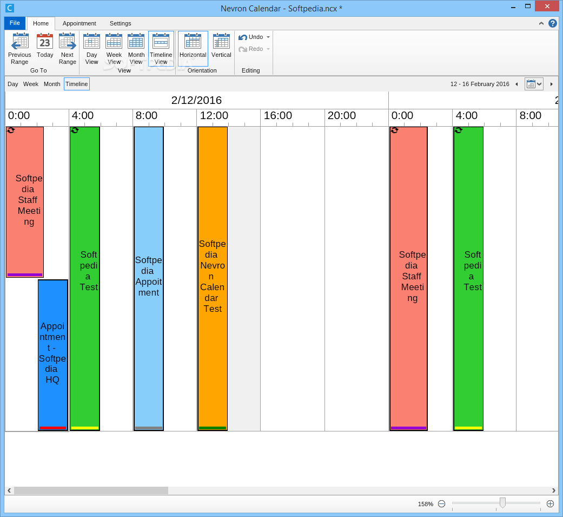Screen dimensions: 563x517
Task: Select the orange Softpedia Nevron Calendar Test
Action: tap(213, 279)
